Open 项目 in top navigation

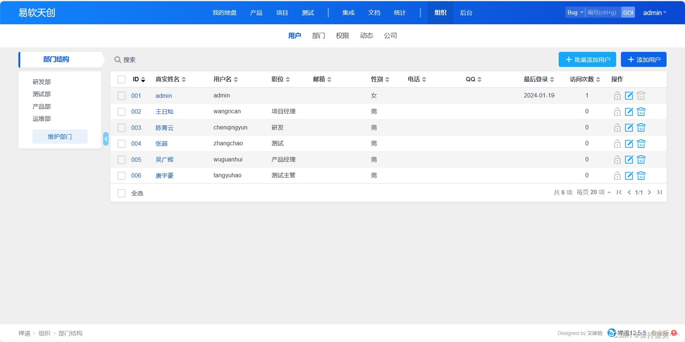(x=282, y=13)
